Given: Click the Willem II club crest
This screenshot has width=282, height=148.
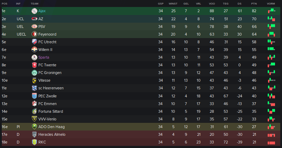Looking at the screenshot, I should pyautogui.click(x=34, y=50).
